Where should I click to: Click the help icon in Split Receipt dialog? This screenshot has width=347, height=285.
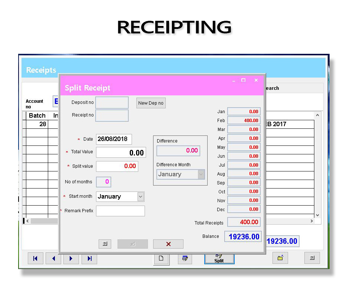coord(105,244)
